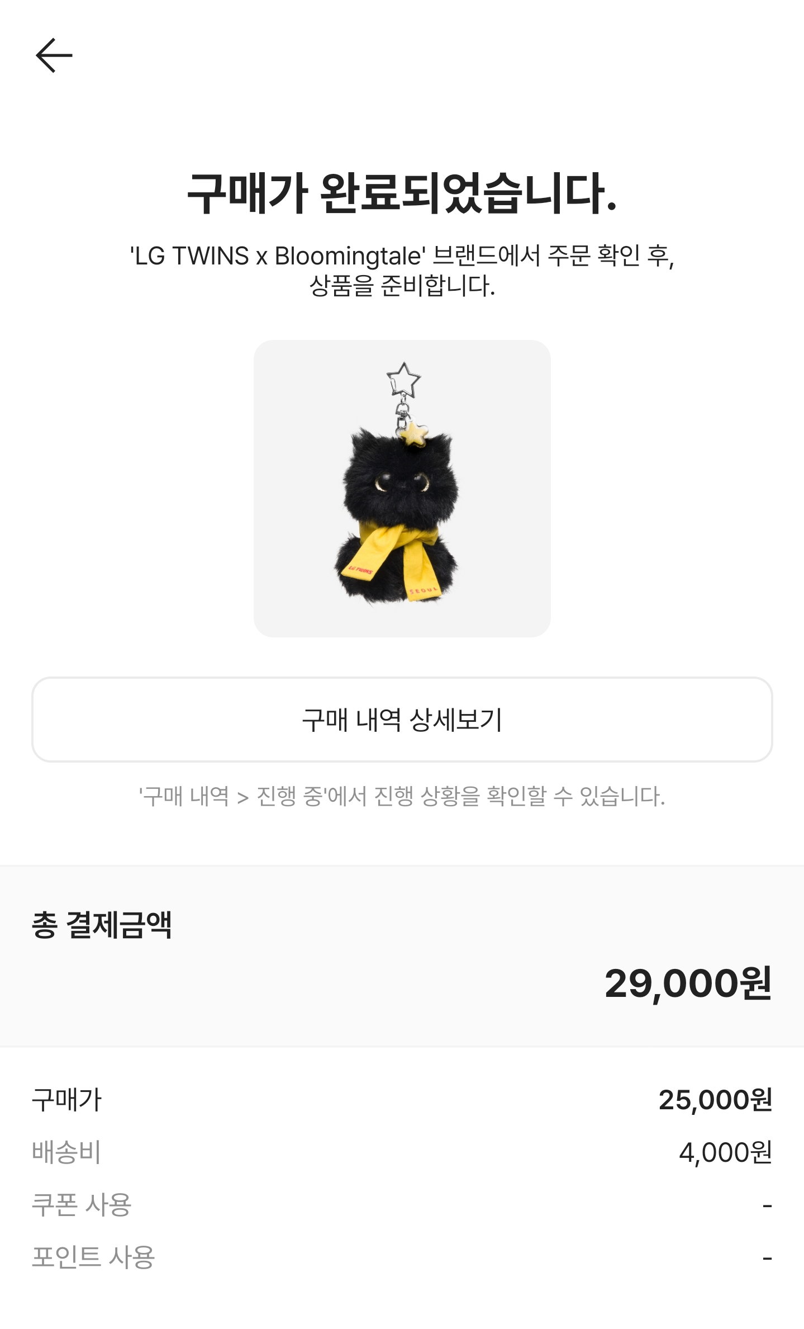The width and height of the screenshot is (804, 1329).
Task: Tap the dash value beside 쿠폰 사용
Action: click(x=767, y=1206)
